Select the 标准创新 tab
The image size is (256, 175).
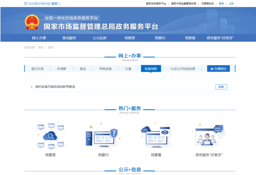(x=151, y=69)
